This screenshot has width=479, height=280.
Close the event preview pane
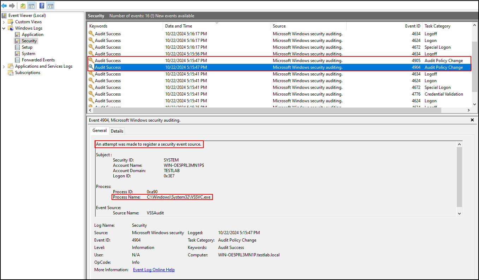click(x=472, y=120)
